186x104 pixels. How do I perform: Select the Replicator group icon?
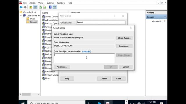43,71
